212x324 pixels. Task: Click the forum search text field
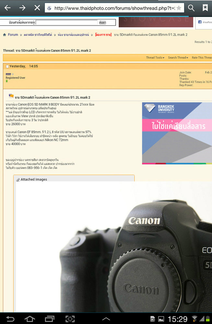pos(66,23)
